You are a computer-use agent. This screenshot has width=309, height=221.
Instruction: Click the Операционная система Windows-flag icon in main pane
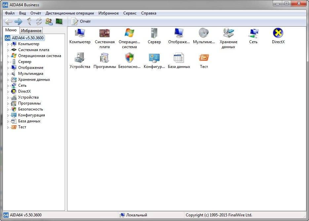coord(129,33)
